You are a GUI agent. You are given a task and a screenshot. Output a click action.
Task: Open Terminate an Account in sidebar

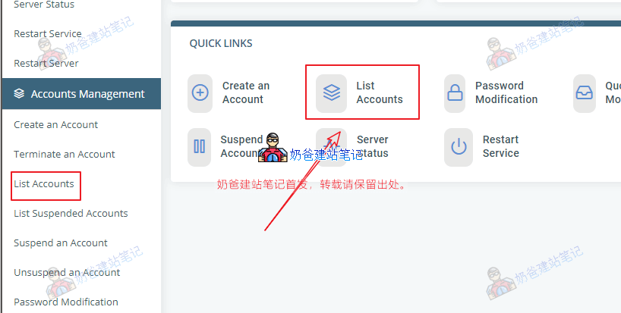tap(65, 154)
